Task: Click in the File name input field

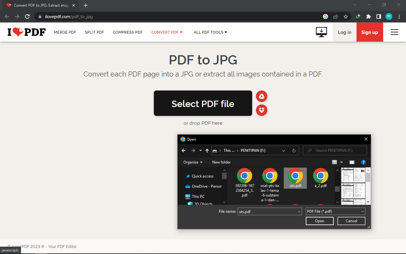Action: point(267,211)
